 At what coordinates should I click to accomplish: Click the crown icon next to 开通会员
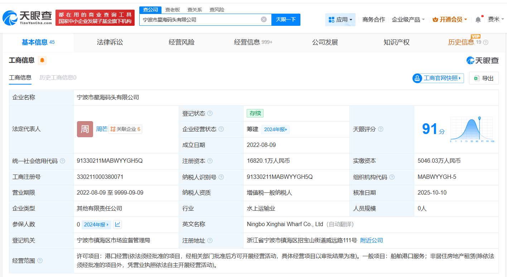pyautogui.click(x=435, y=20)
